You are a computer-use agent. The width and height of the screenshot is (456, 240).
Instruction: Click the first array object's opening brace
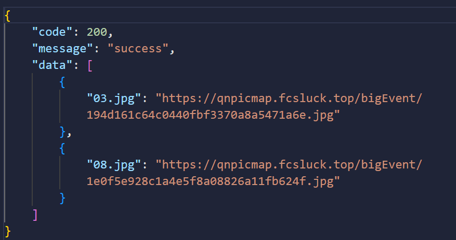62,82
